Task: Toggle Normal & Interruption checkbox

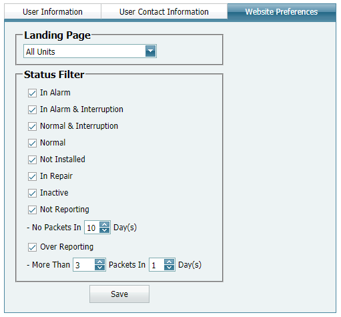Action: [32, 126]
